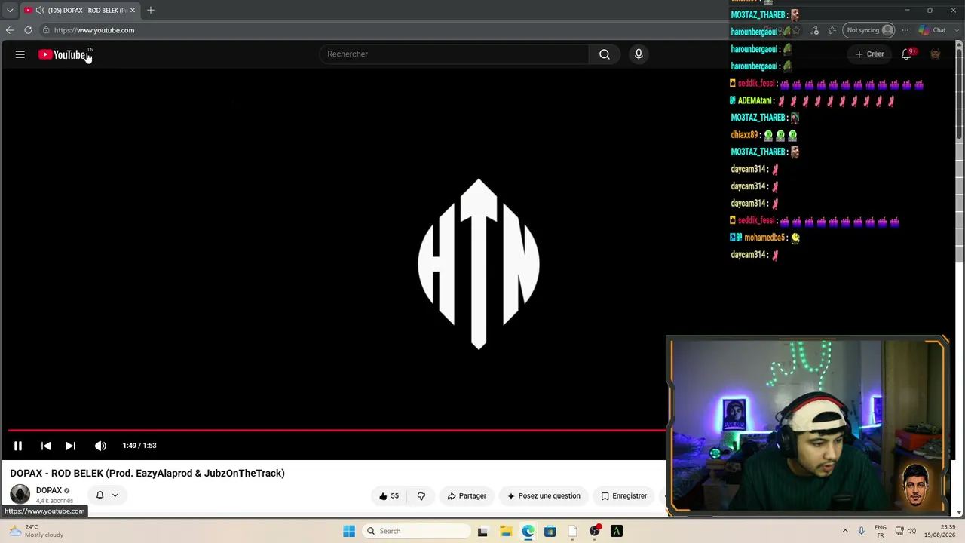This screenshot has height=543, width=965.
Task: Open the weather widget showing 24°C
Action: 36,531
